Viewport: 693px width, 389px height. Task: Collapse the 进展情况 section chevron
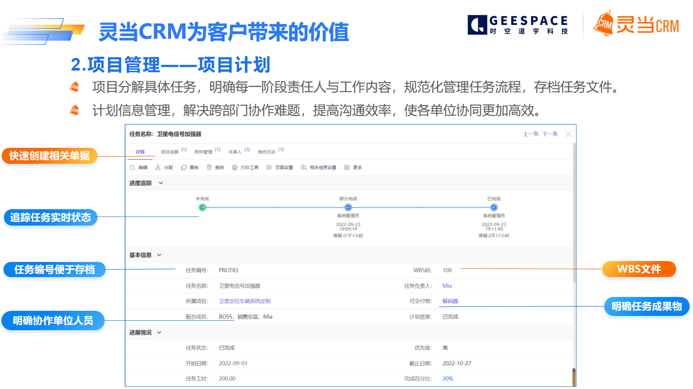pyautogui.click(x=159, y=333)
